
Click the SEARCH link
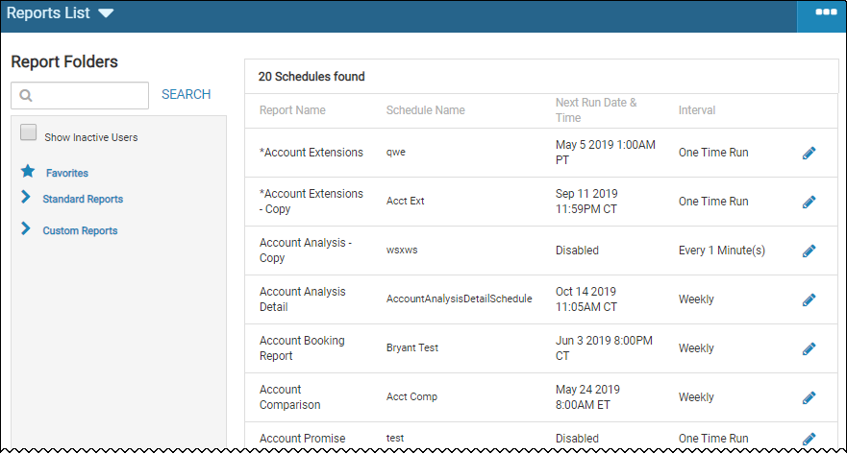point(186,94)
